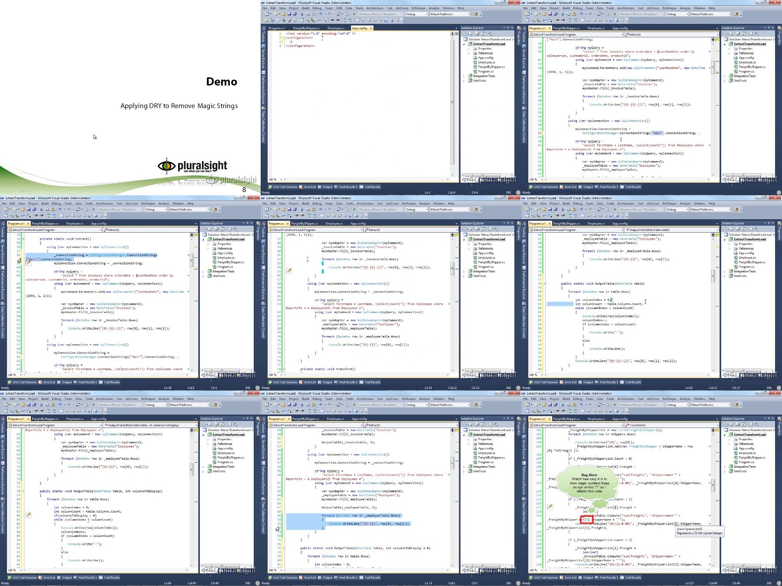Click ReSharper pencil action icon, window at Ln 39
Image resolution: width=782 pixels, height=586 pixels.
tap(28, 263)
